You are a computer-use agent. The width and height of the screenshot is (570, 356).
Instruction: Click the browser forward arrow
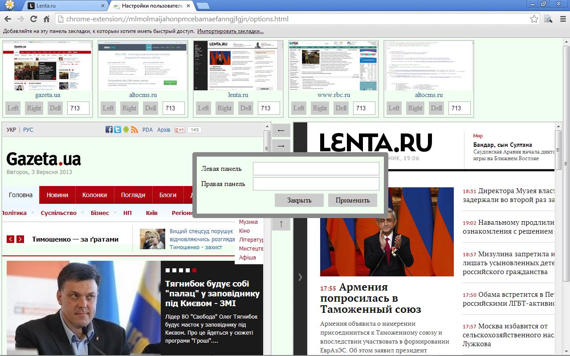tap(20, 19)
